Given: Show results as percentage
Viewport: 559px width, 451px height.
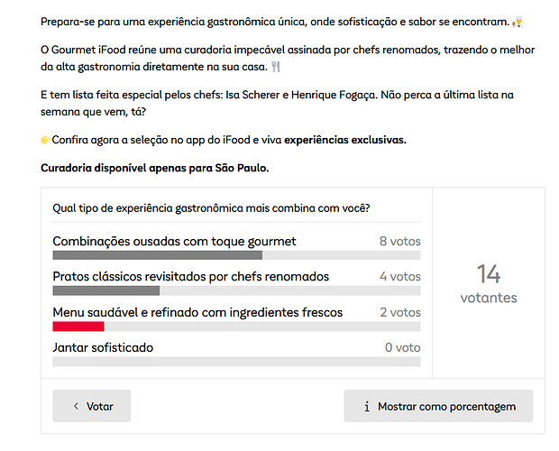Looking at the screenshot, I should coord(438,406).
